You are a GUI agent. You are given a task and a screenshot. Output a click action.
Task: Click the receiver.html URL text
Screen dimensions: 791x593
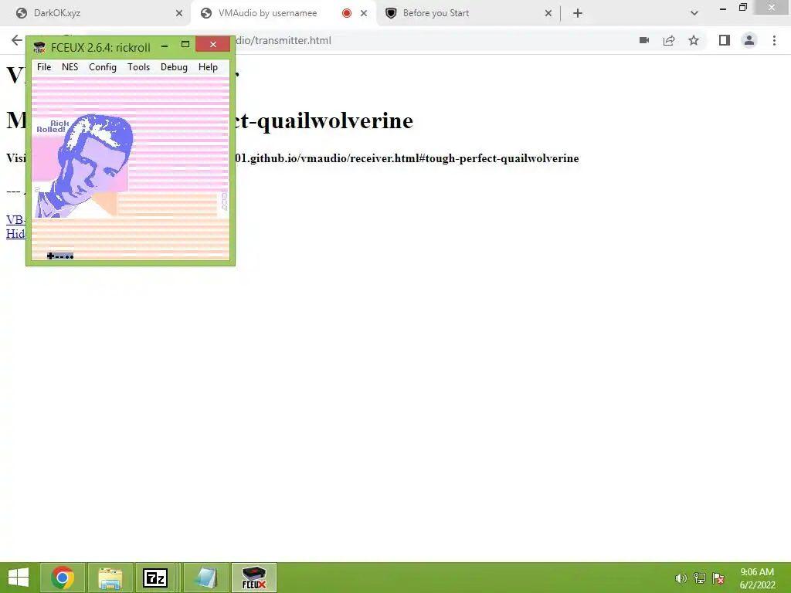click(407, 158)
